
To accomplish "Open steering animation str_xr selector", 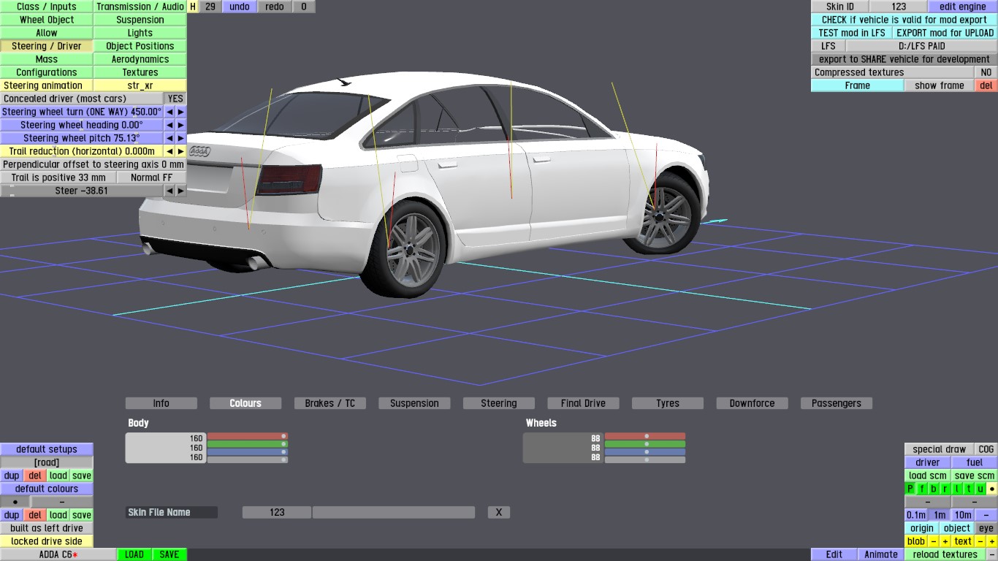I will tap(140, 85).
